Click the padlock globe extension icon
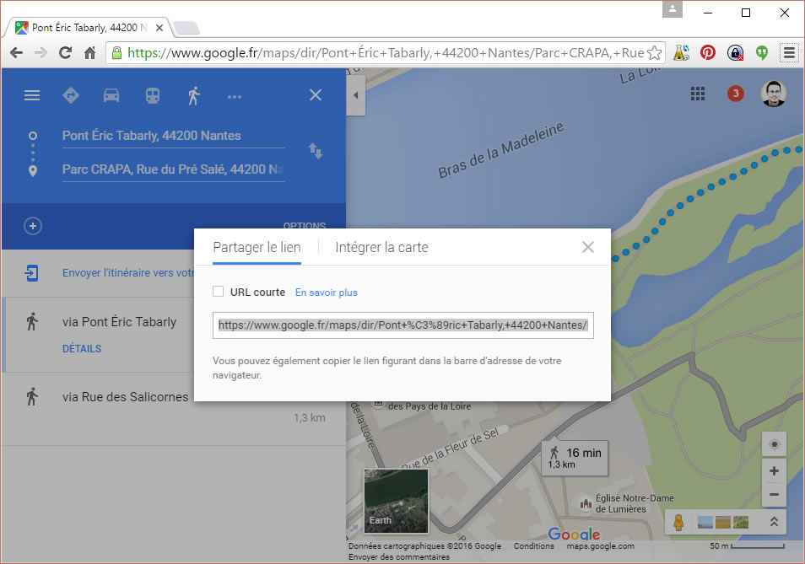805x564 pixels. 735,52
